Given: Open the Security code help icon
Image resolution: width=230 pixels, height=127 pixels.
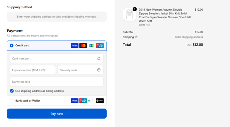Looking at the screenshot, I should click(x=99, y=70).
